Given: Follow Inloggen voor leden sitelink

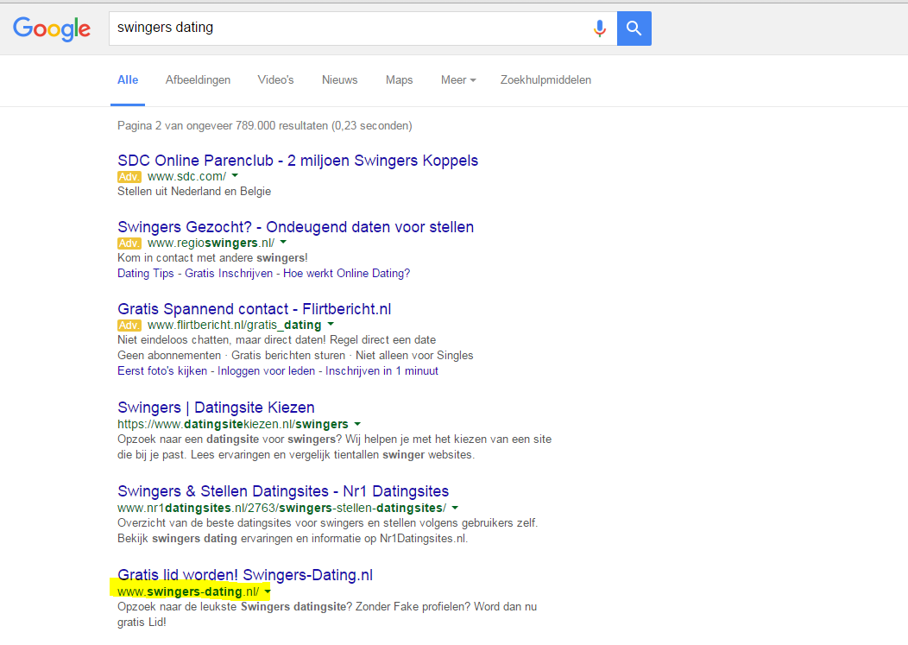Looking at the screenshot, I should pos(267,371).
